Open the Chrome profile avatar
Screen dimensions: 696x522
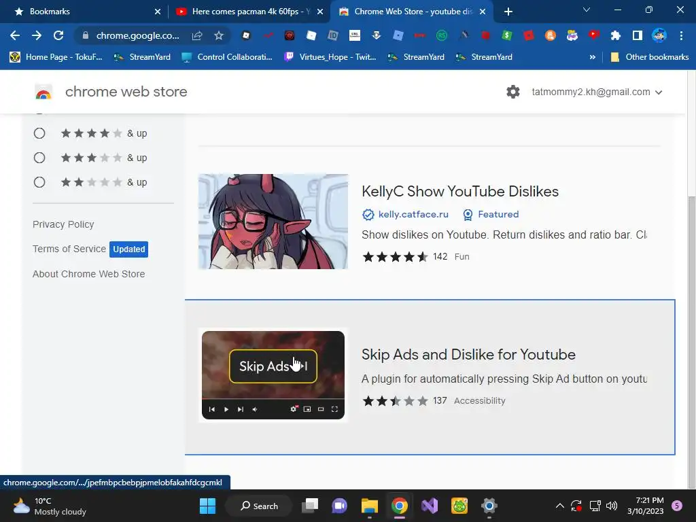[x=659, y=35]
